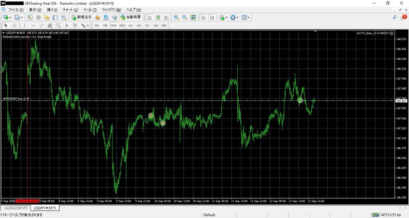Click the buy order entry marker on chart
Image resolution: width=409 pixels, height=218 pixels.
(300, 100)
